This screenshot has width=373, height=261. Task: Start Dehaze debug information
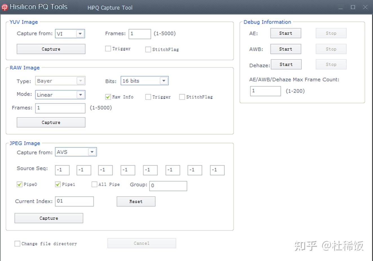pos(286,64)
